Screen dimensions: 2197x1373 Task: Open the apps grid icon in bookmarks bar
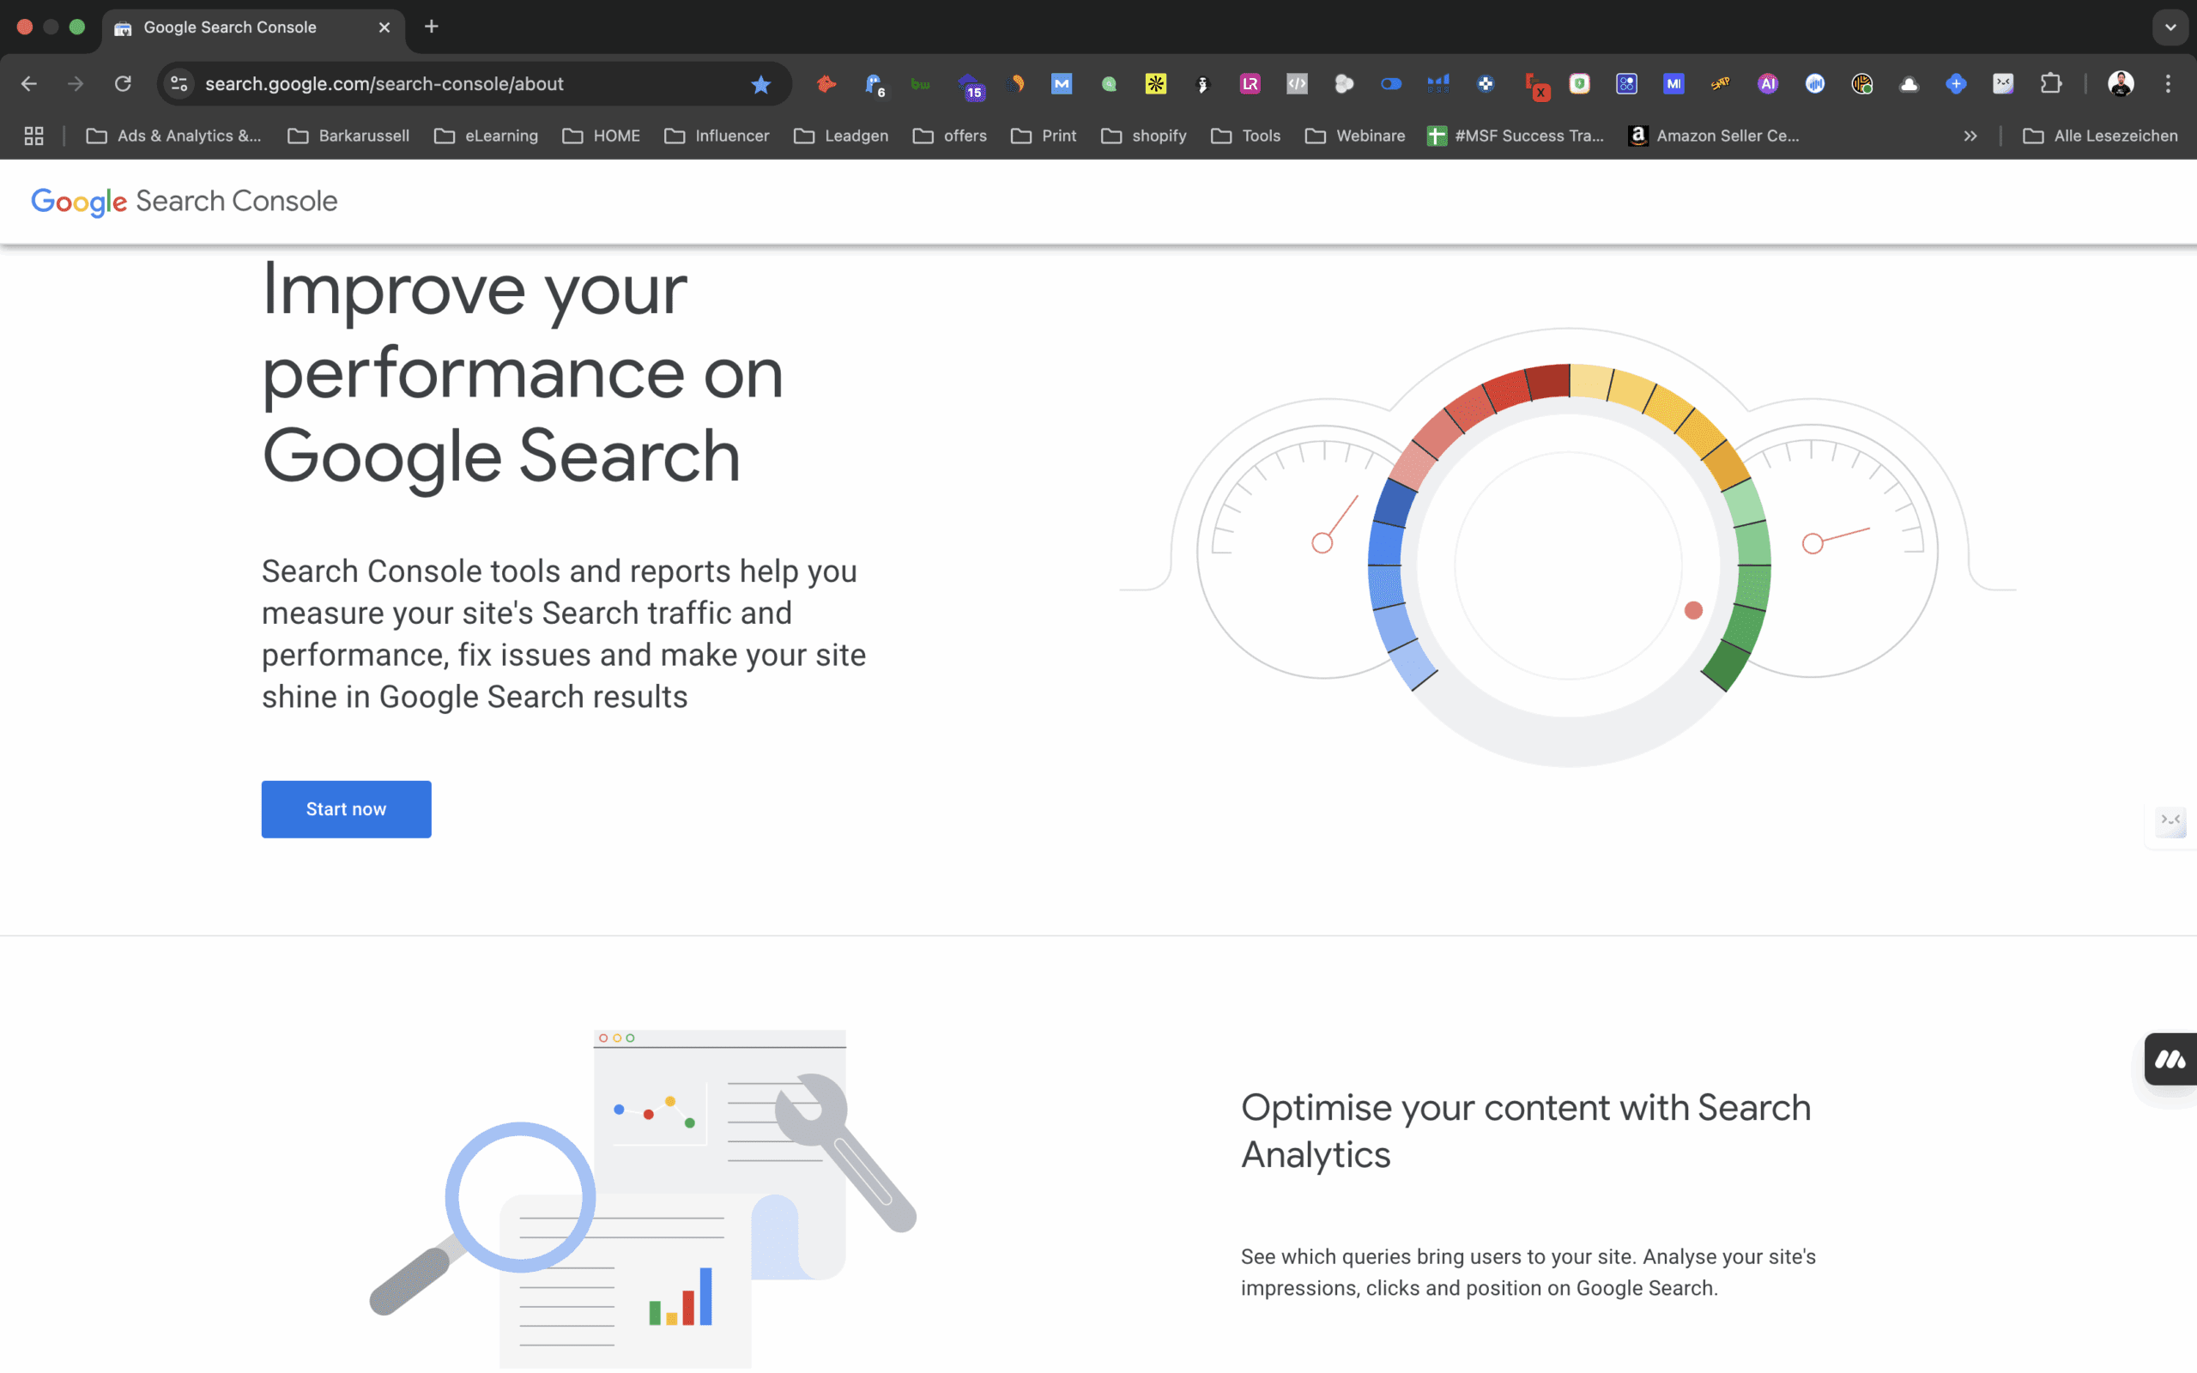click(33, 136)
